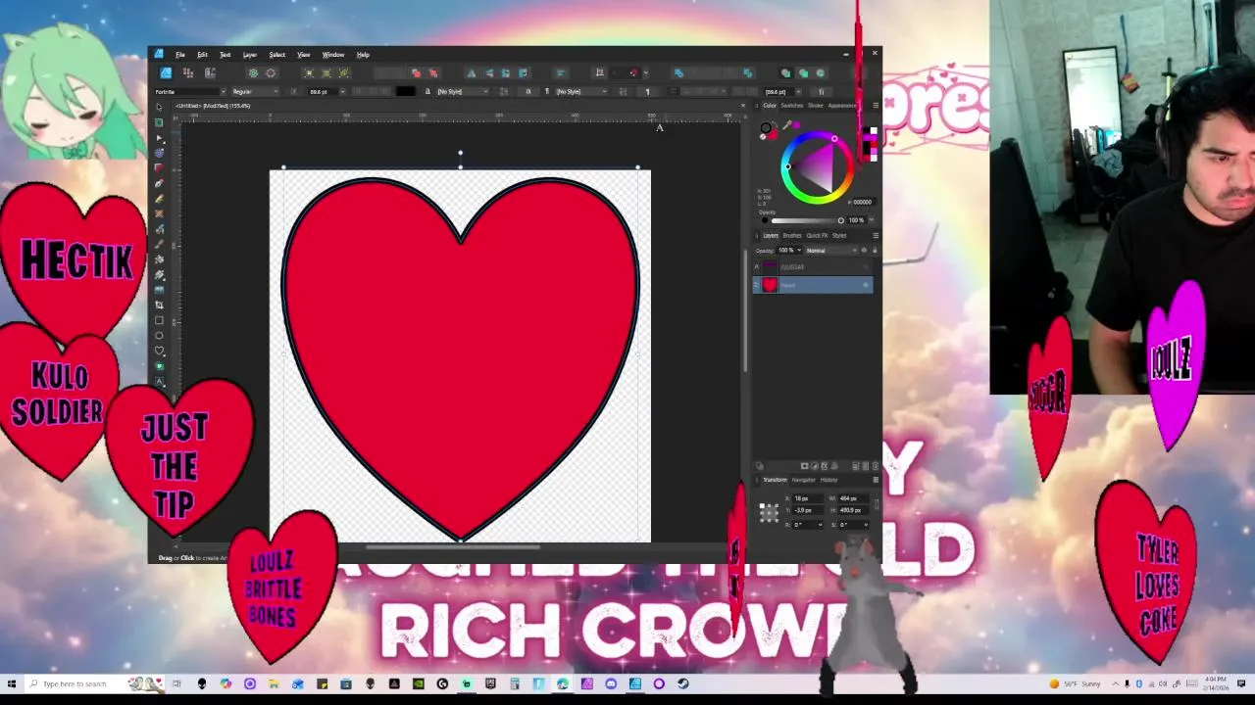Open Document Setup green gear icon
Viewport: 1255px width, 705px height.
coord(254,72)
